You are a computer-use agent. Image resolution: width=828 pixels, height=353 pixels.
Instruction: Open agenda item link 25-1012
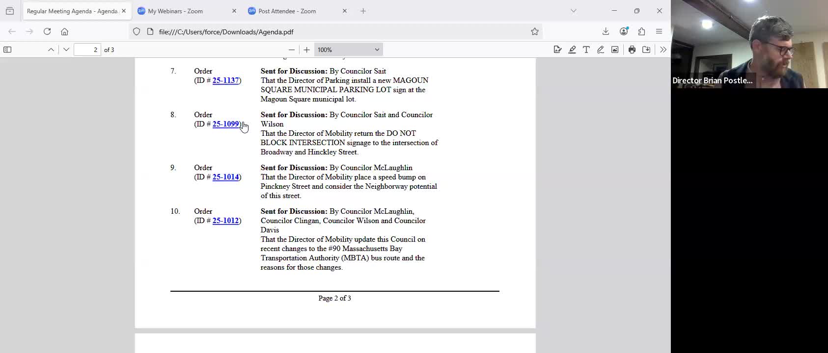click(225, 221)
